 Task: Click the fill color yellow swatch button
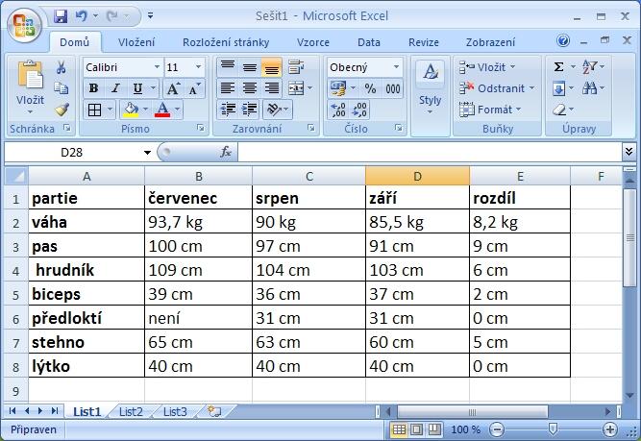coord(131,110)
